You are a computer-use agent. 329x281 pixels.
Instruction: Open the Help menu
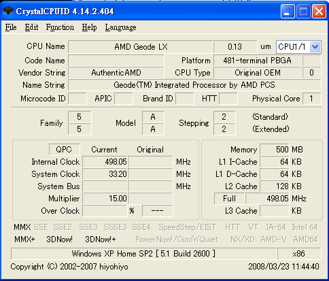coord(89,27)
